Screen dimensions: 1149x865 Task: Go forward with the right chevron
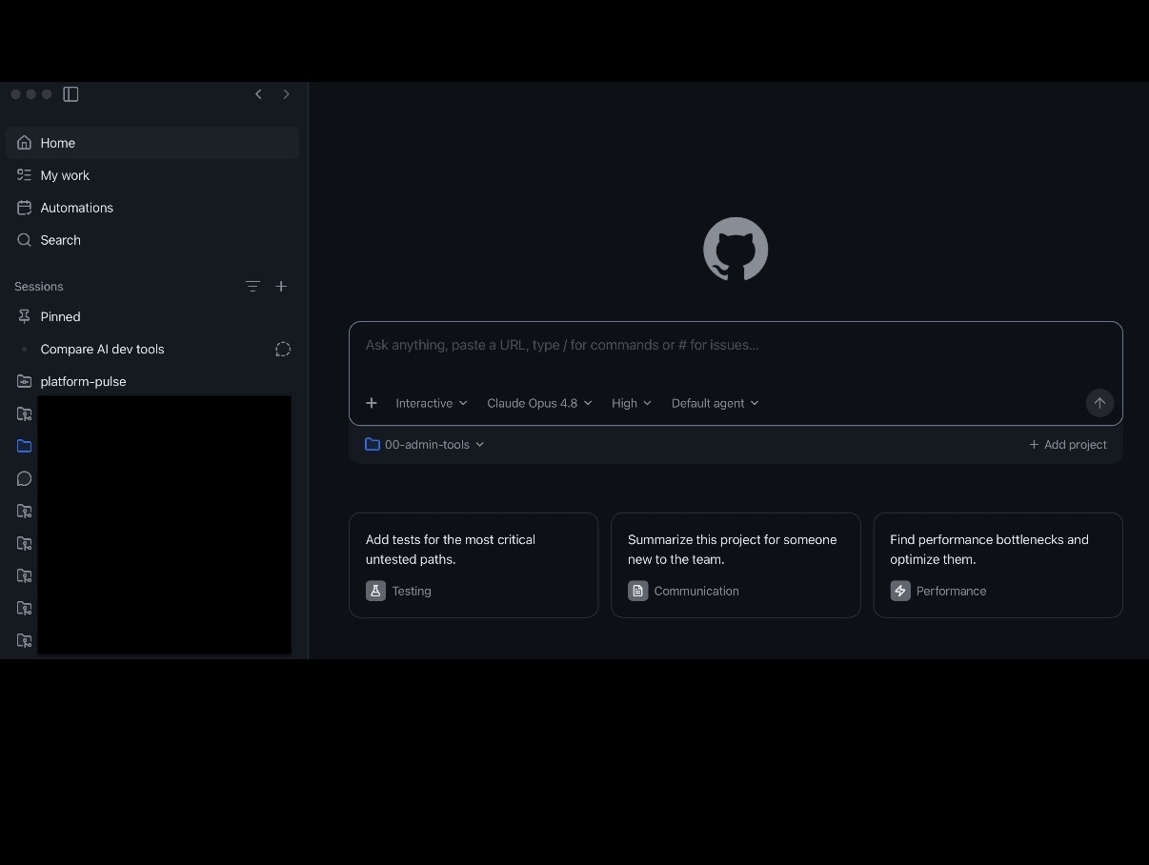coord(286,94)
